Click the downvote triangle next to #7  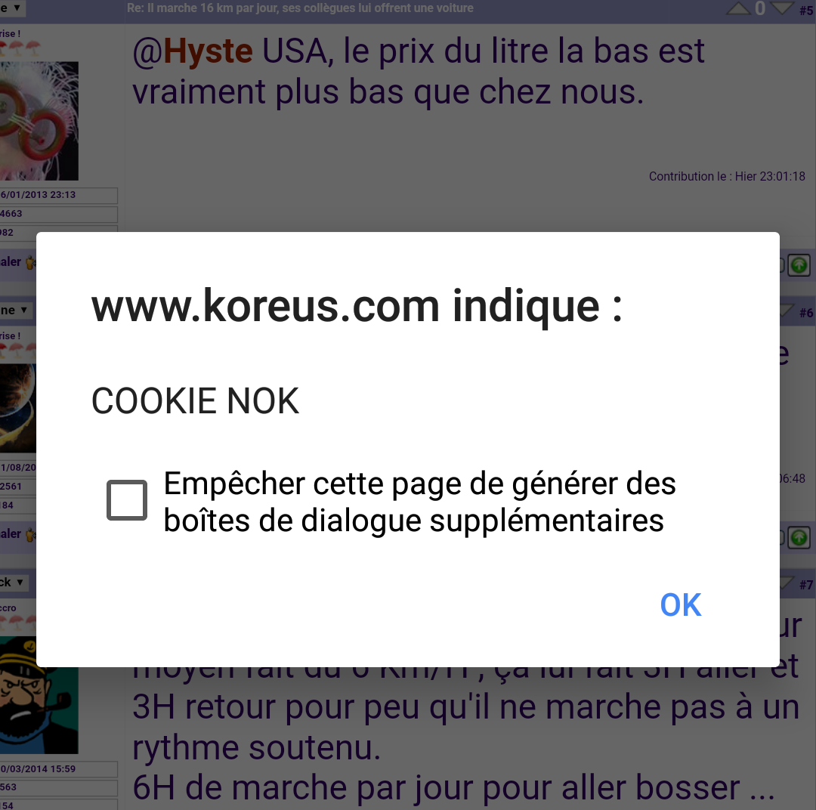pos(787,583)
